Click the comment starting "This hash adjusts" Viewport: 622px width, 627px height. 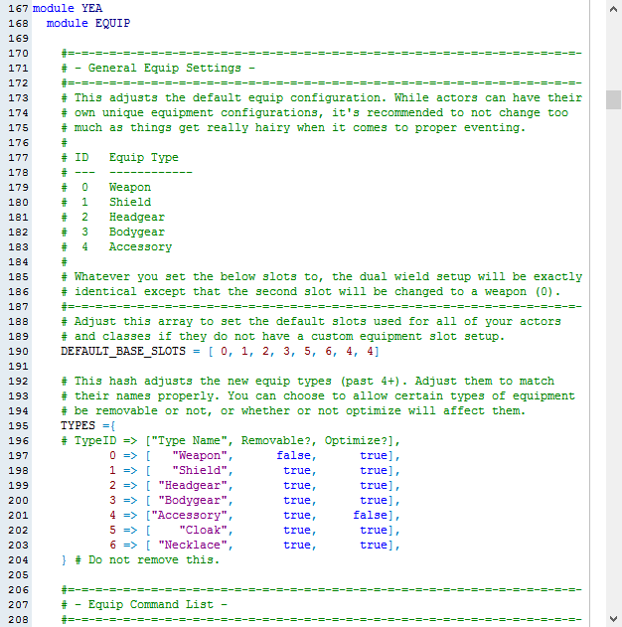pyautogui.click(x=307, y=382)
